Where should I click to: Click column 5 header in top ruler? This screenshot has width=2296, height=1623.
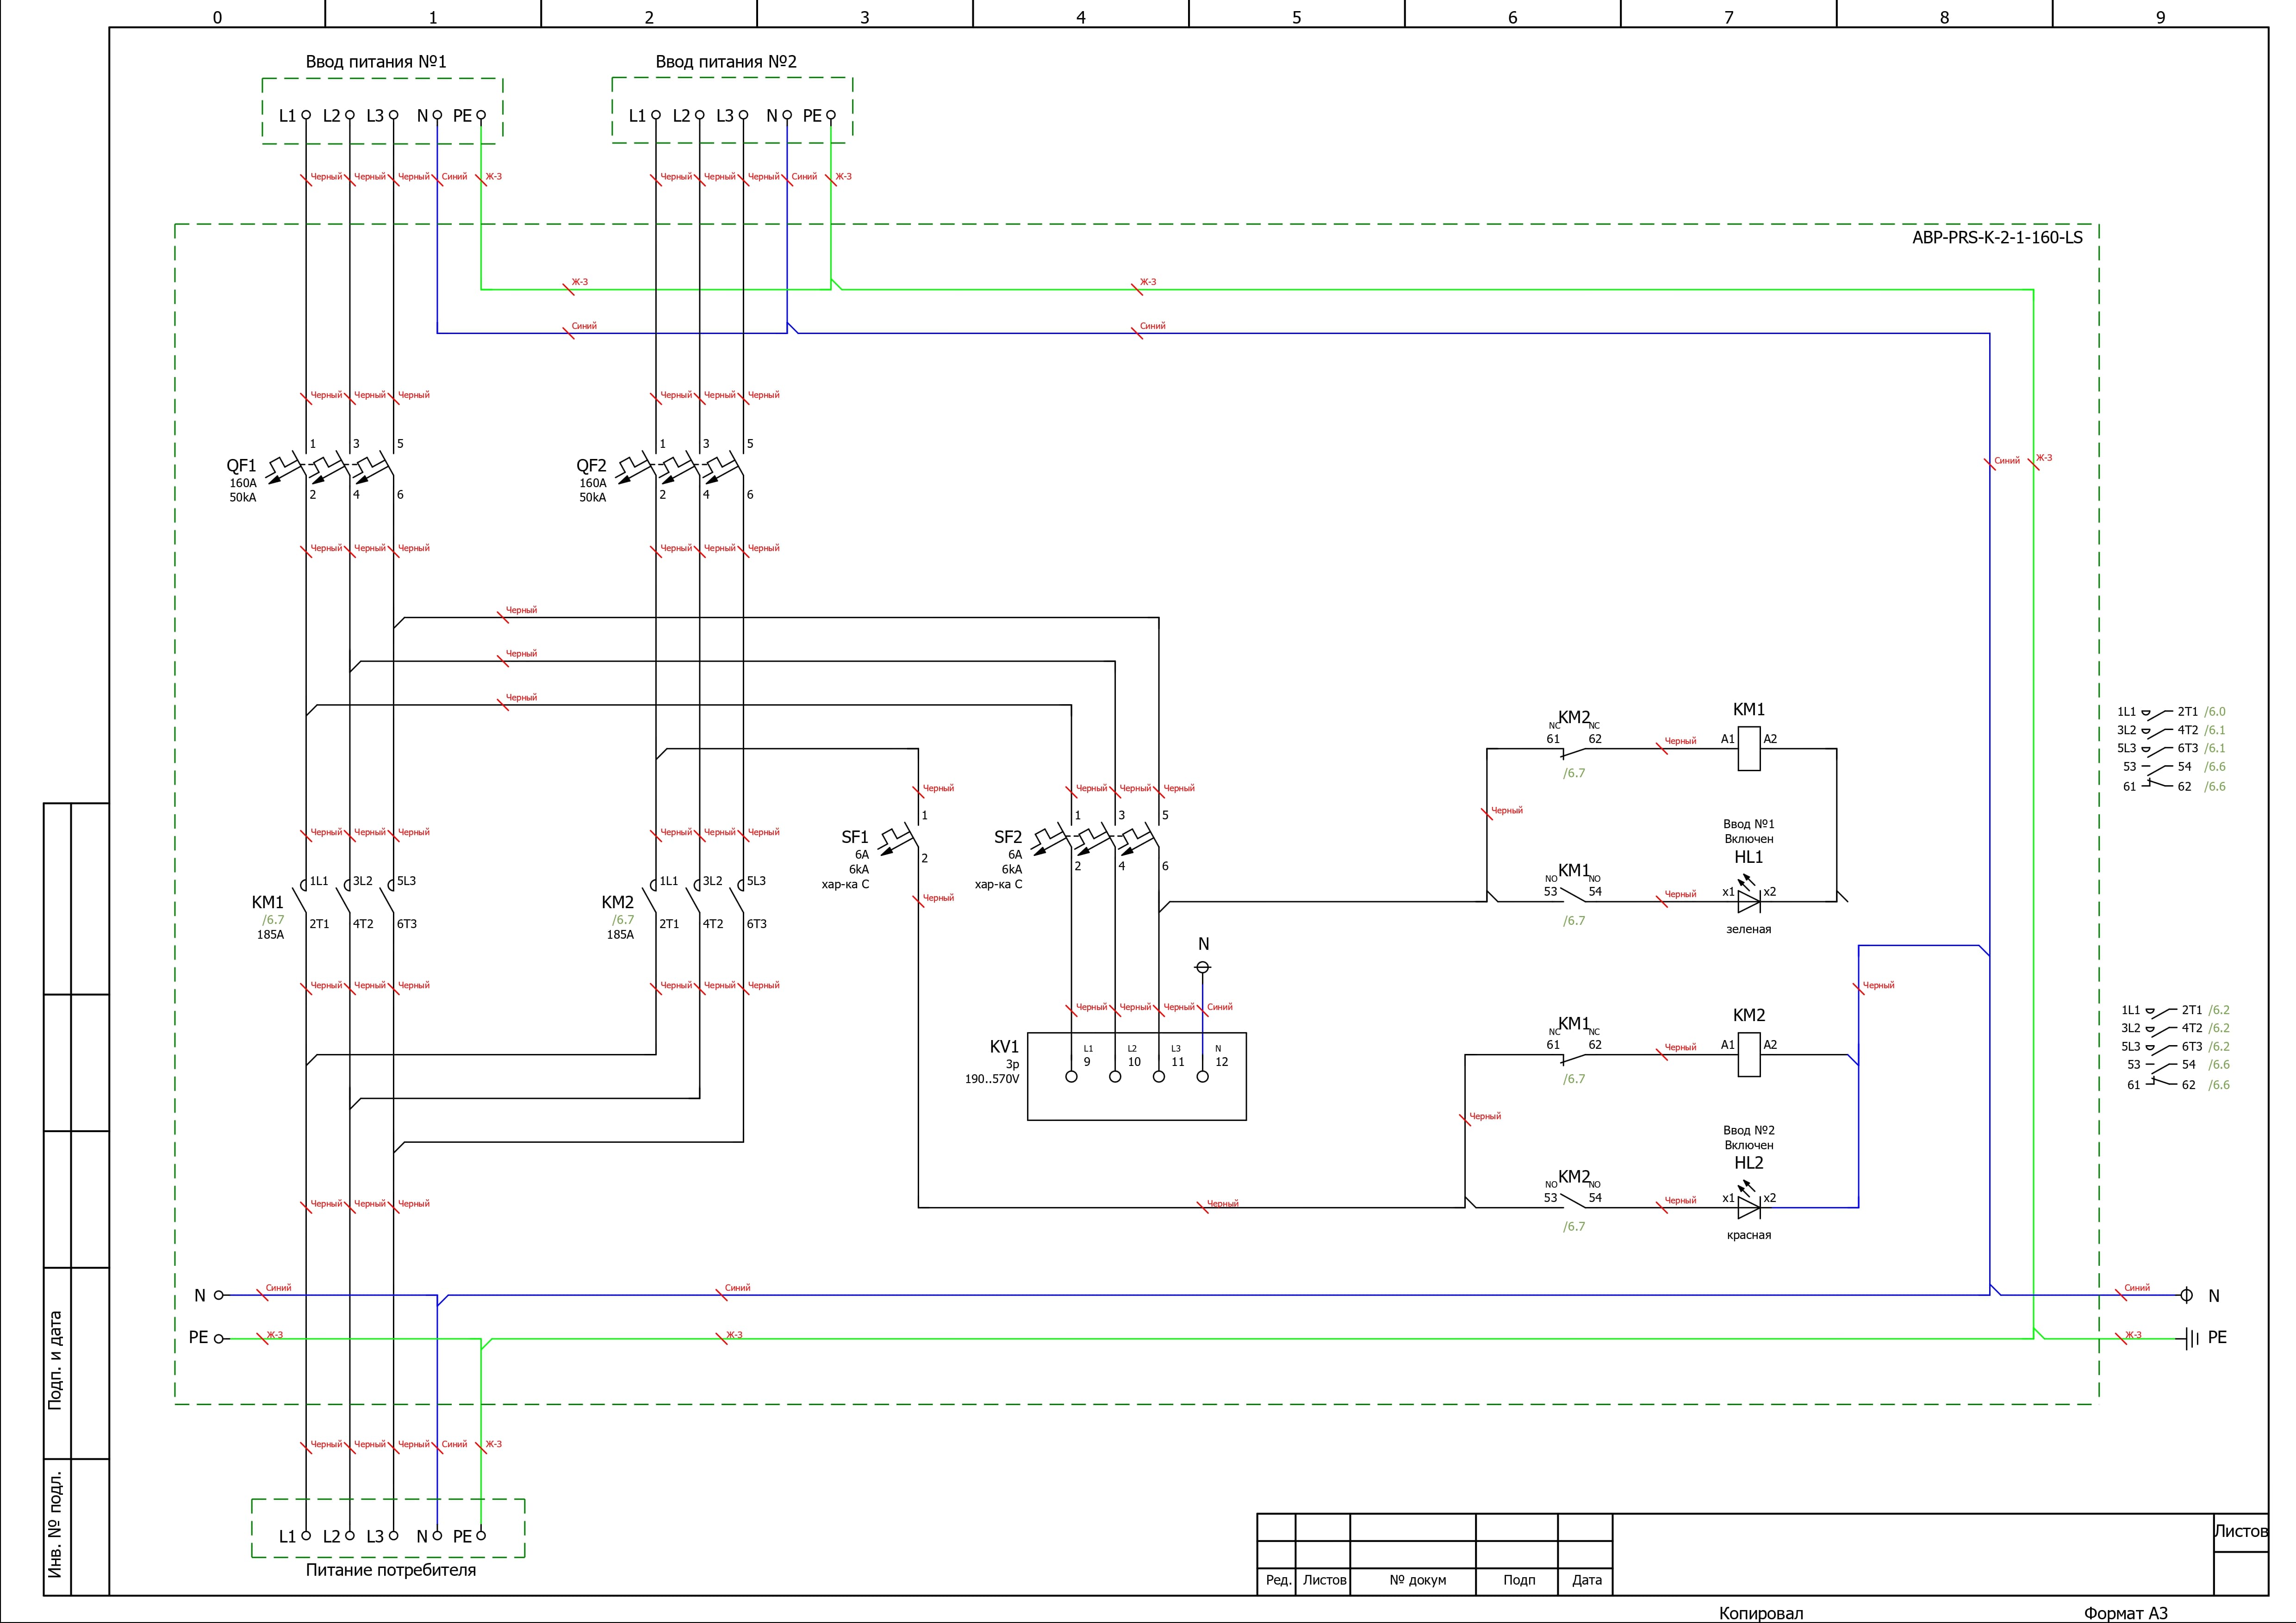(1297, 17)
